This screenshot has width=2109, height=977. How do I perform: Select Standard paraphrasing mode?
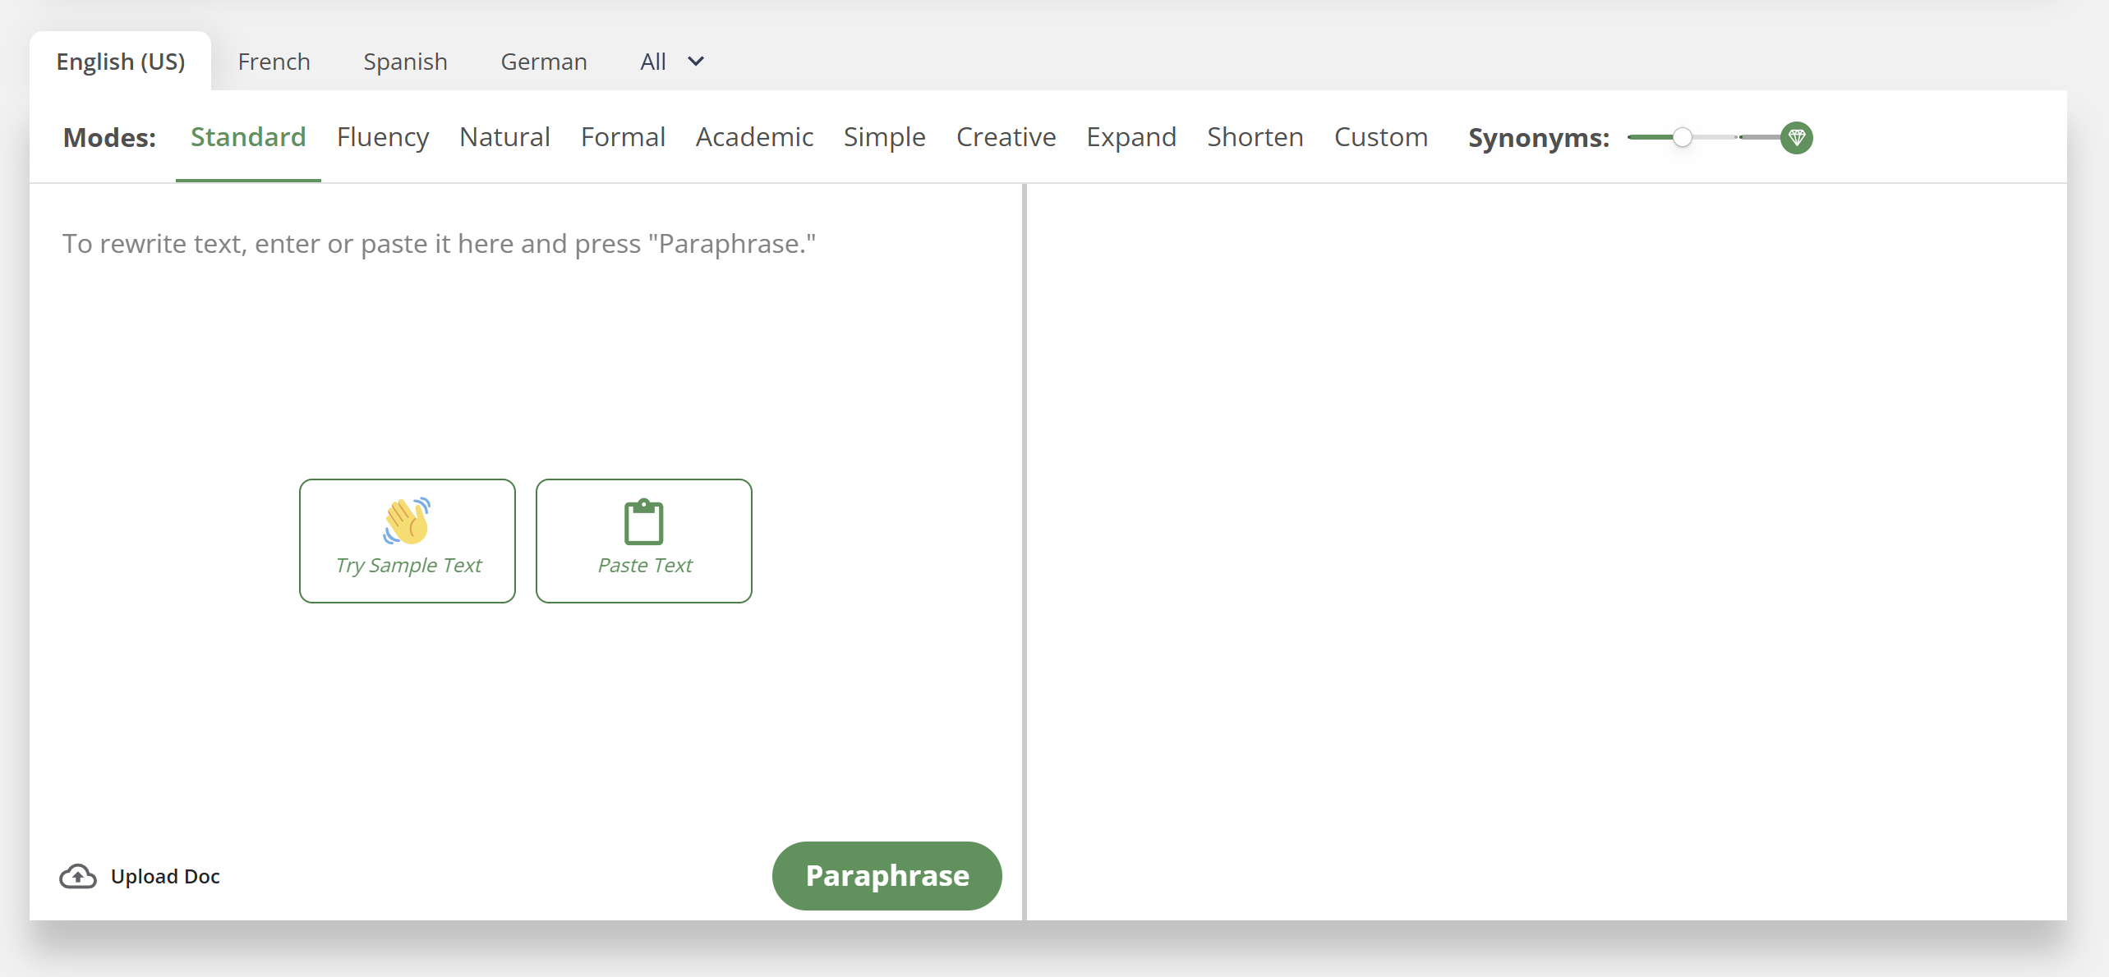(249, 135)
